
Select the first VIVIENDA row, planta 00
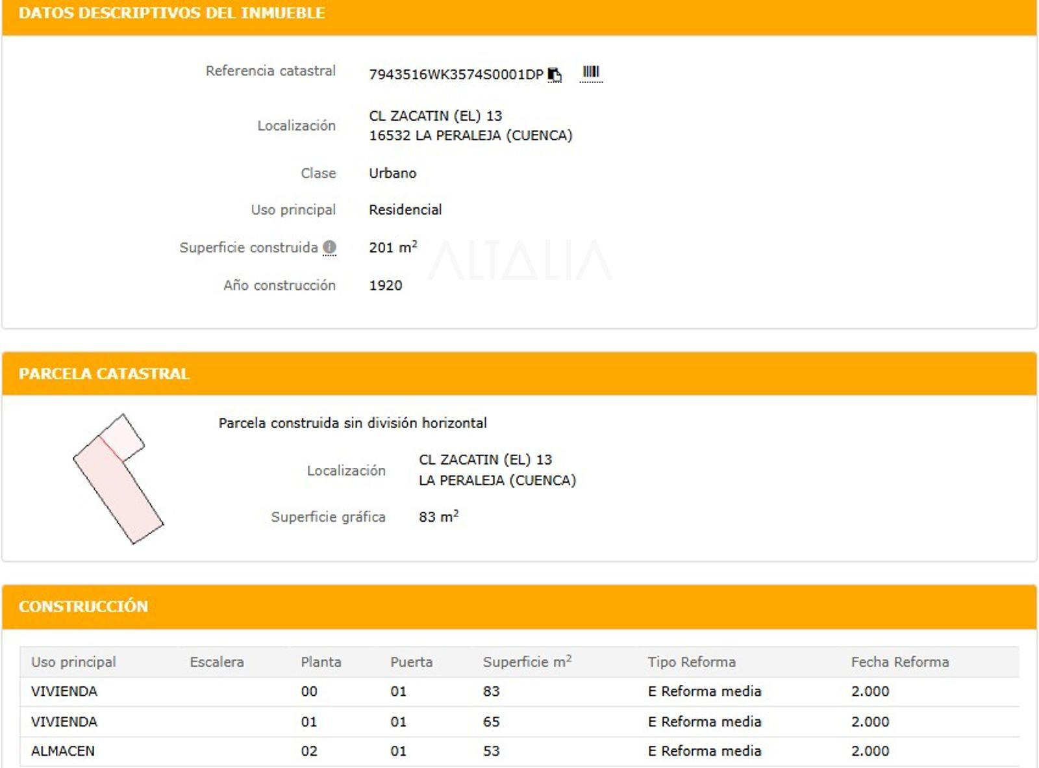(x=519, y=691)
